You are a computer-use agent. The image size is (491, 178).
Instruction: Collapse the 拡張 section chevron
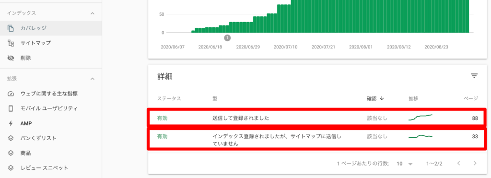[93, 79]
